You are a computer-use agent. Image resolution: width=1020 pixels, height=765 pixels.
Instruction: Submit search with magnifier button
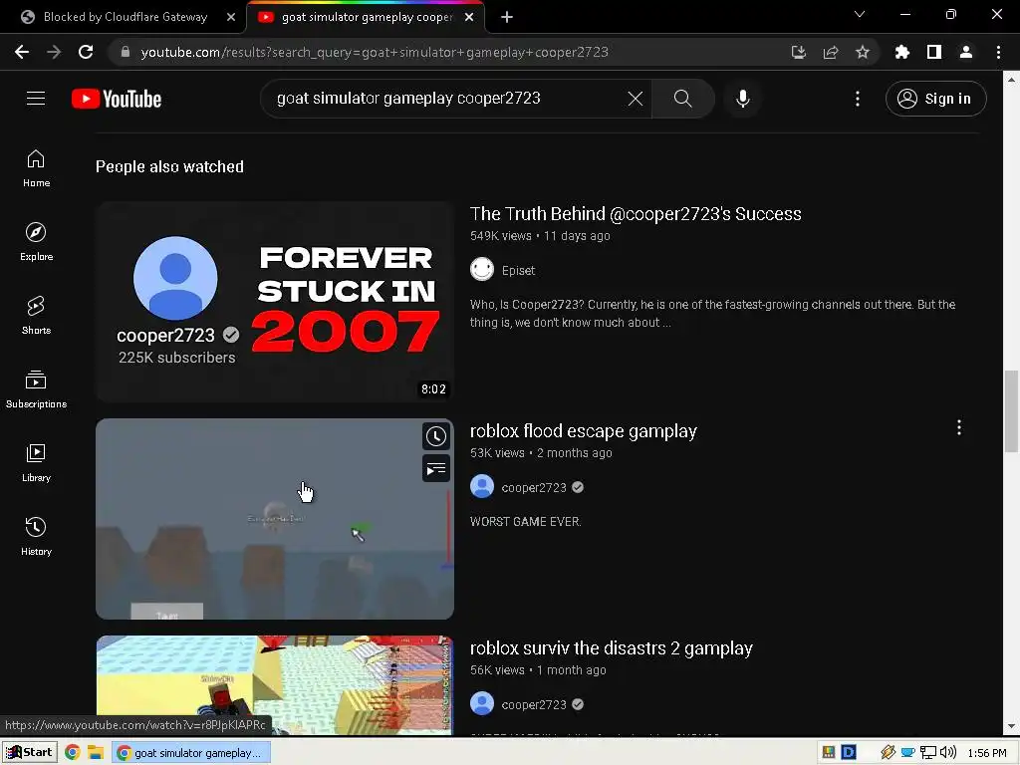[682, 99]
